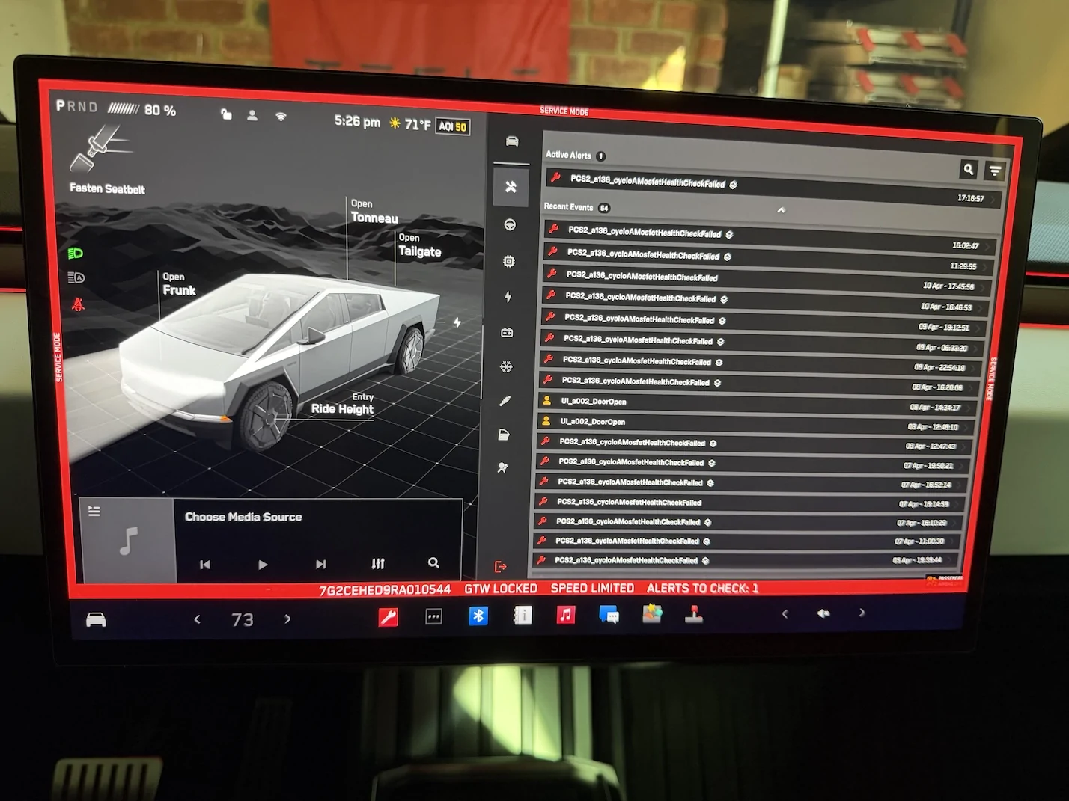Select PCS2_a136 event dated 07 Apr - 16:14:59
Screen dimensions: 1069x801
pyautogui.click(x=747, y=502)
